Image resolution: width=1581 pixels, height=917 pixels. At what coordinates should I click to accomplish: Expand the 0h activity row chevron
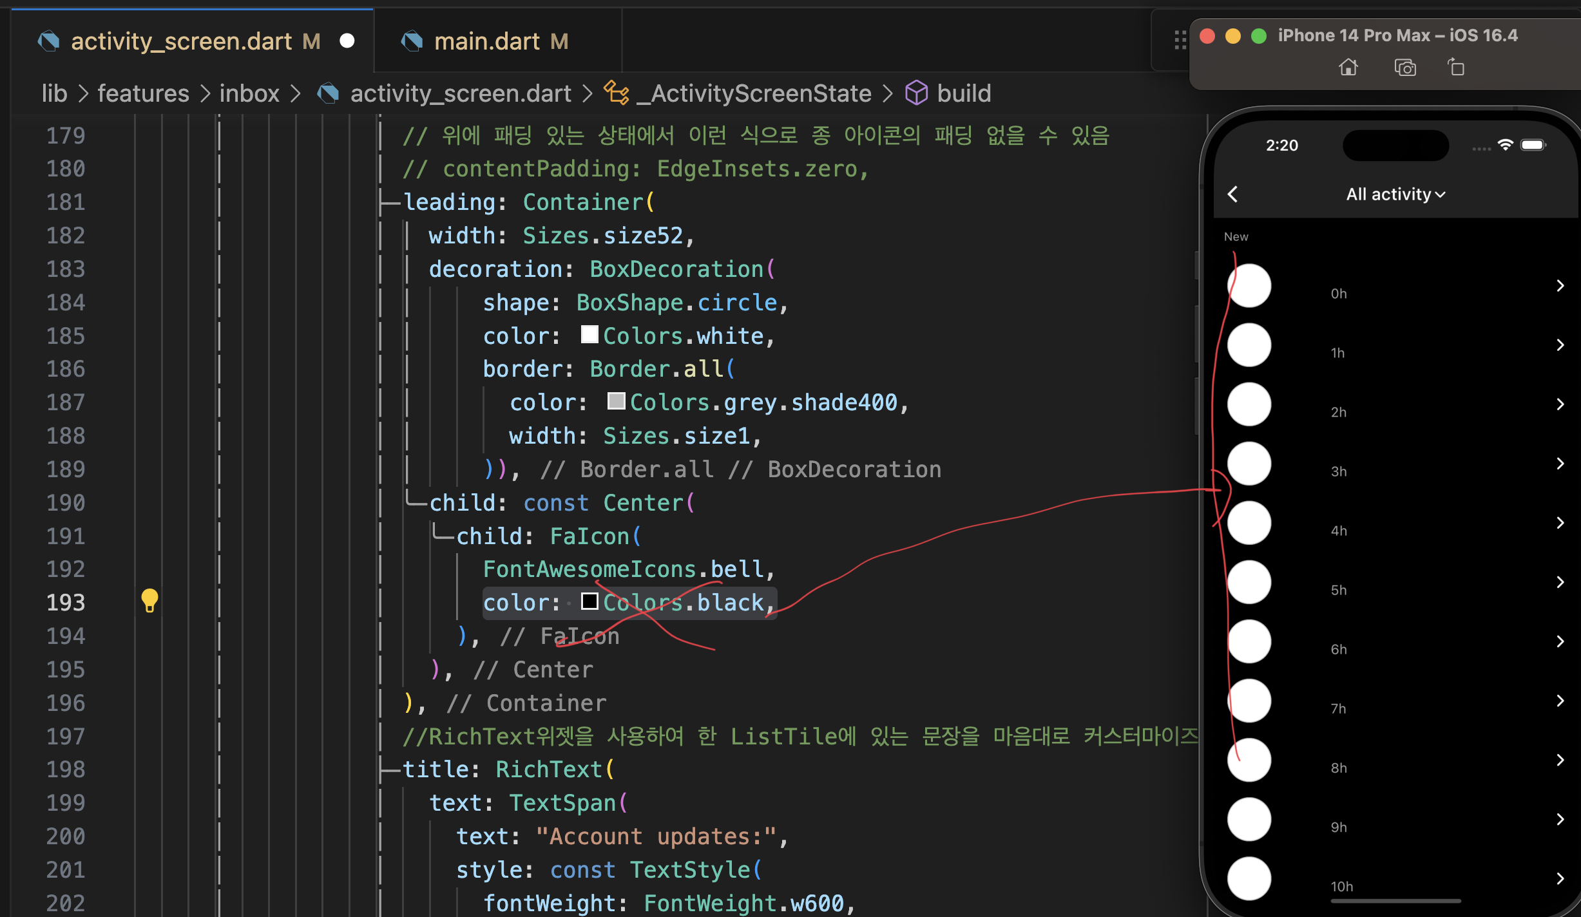[x=1560, y=285]
